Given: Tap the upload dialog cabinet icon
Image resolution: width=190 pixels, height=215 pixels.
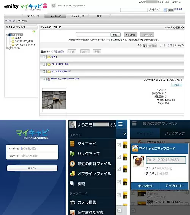Looking at the screenshot, I should pyautogui.click(x=135, y=149).
